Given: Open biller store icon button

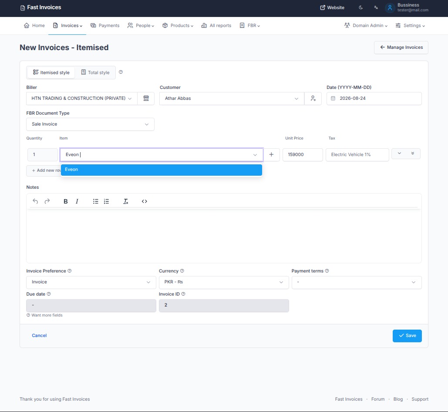Looking at the screenshot, I should 146,99.
